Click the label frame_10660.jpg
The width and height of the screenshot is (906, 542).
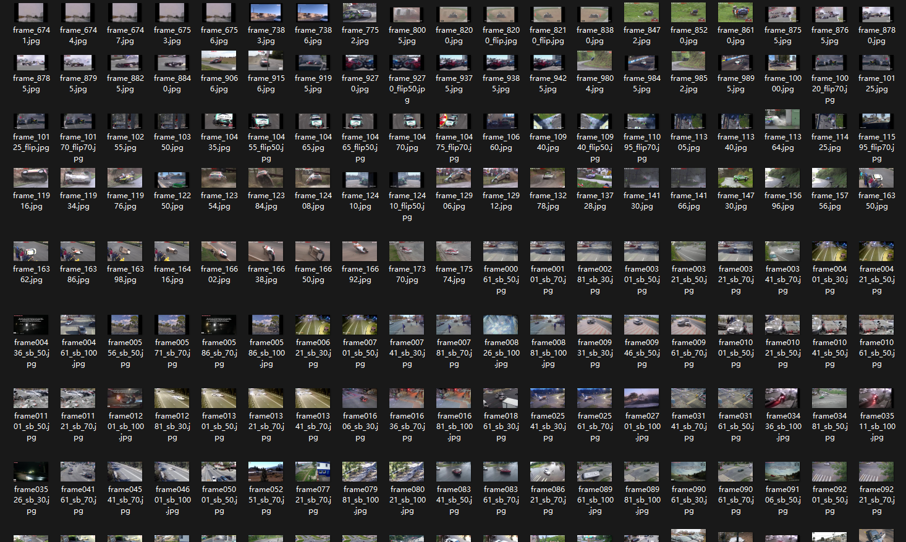pos(501,143)
